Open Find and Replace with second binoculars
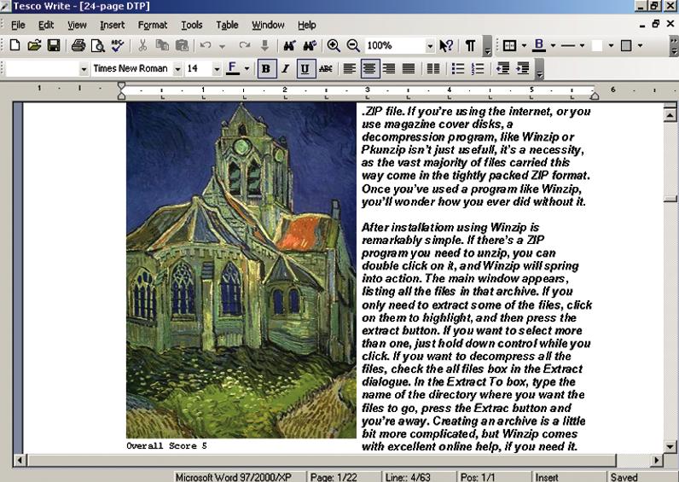This screenshot has width=679, height=482. pos(310,45)
